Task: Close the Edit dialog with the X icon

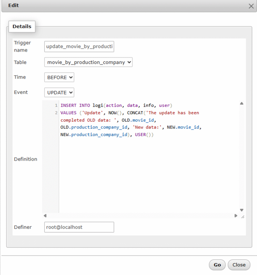Action: click(x=251, y=6)
